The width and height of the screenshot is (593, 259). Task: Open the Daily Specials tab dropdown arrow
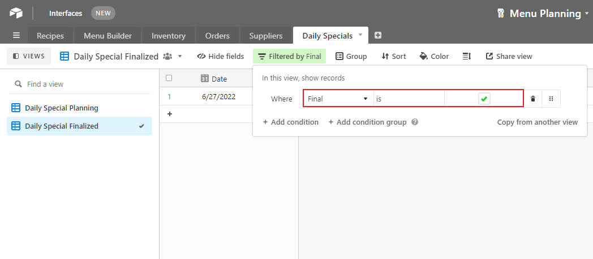(360, 35)
